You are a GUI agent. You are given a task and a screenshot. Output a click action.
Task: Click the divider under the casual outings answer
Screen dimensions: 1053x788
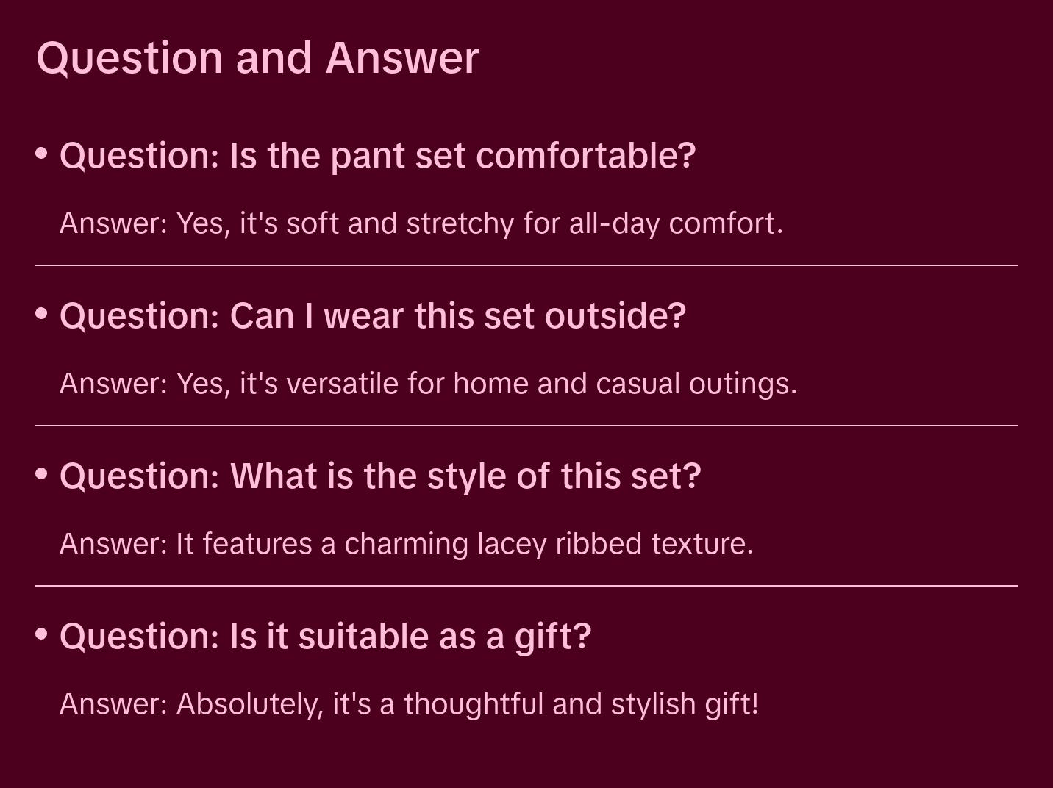point(526,426)
